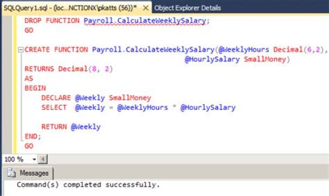Click underlined Payroll.CalculateWeeklySalary in DROP statement
This screenshot has width=329, height=196.
(x=144, y=21)
